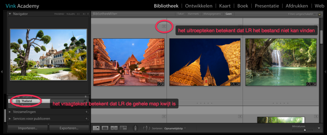Open the Kaart module
Screen dimensions: 327x135
click(225, 6)
